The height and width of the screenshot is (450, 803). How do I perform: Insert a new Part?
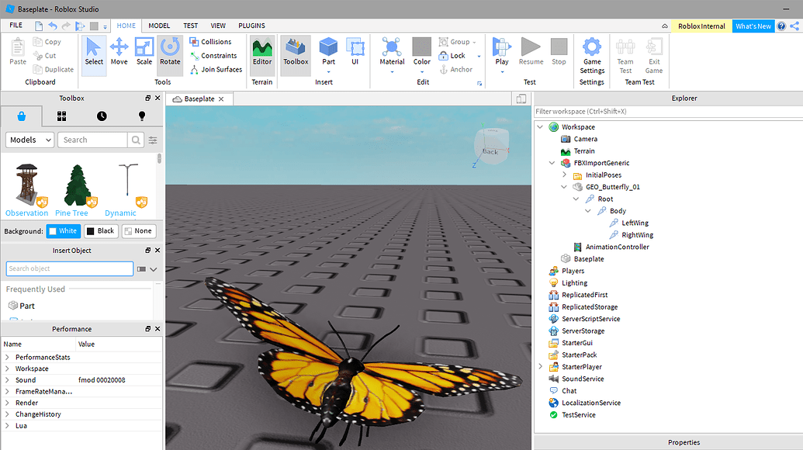(327, 52)
